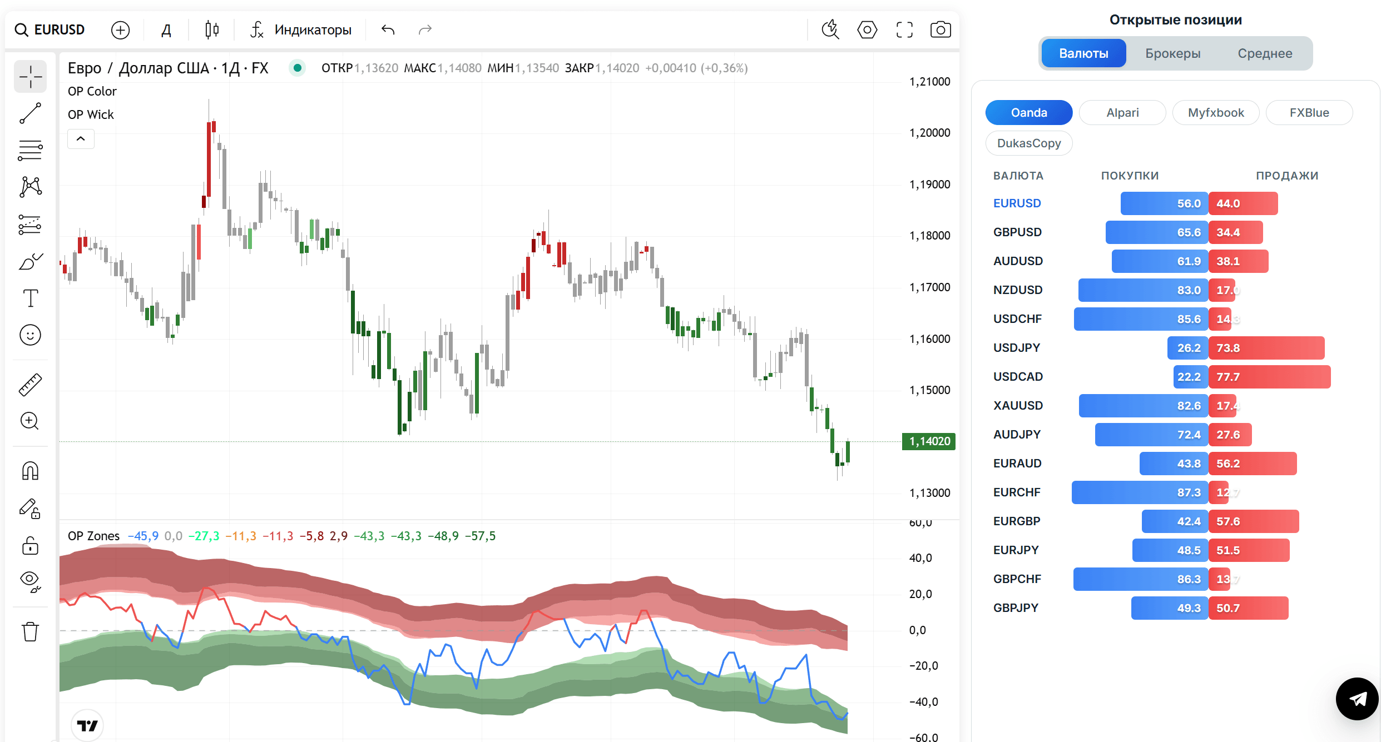This screenshot has height=742, width=1381.
Task: Open the timeframe Д dropdown
Action: click(x=166, y=29)
